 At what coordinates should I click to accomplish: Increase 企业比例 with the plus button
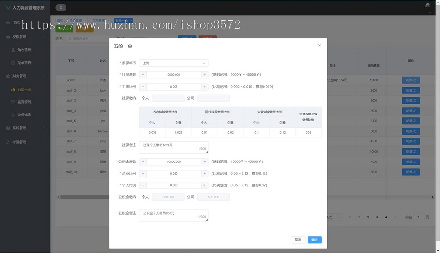(204, 174)
